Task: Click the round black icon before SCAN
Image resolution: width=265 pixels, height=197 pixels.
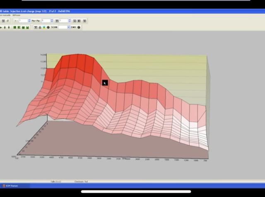Action: pyautogui.click(x=48, y=27)
